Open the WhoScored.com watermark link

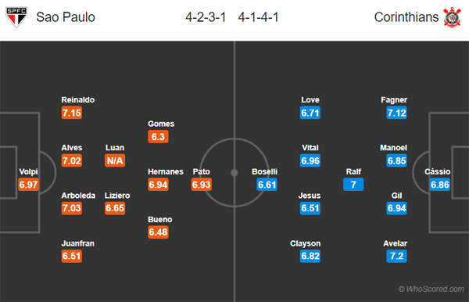pyautogui.click(x=431, y=289)
